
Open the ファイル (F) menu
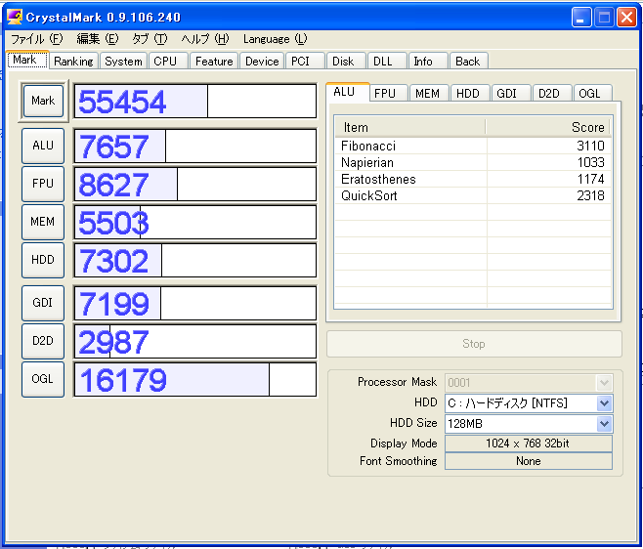coord(36,39)
